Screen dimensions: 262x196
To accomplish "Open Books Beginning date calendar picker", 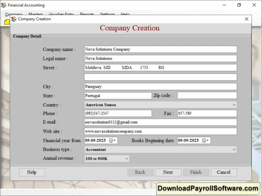I will (x=205, y=140).
